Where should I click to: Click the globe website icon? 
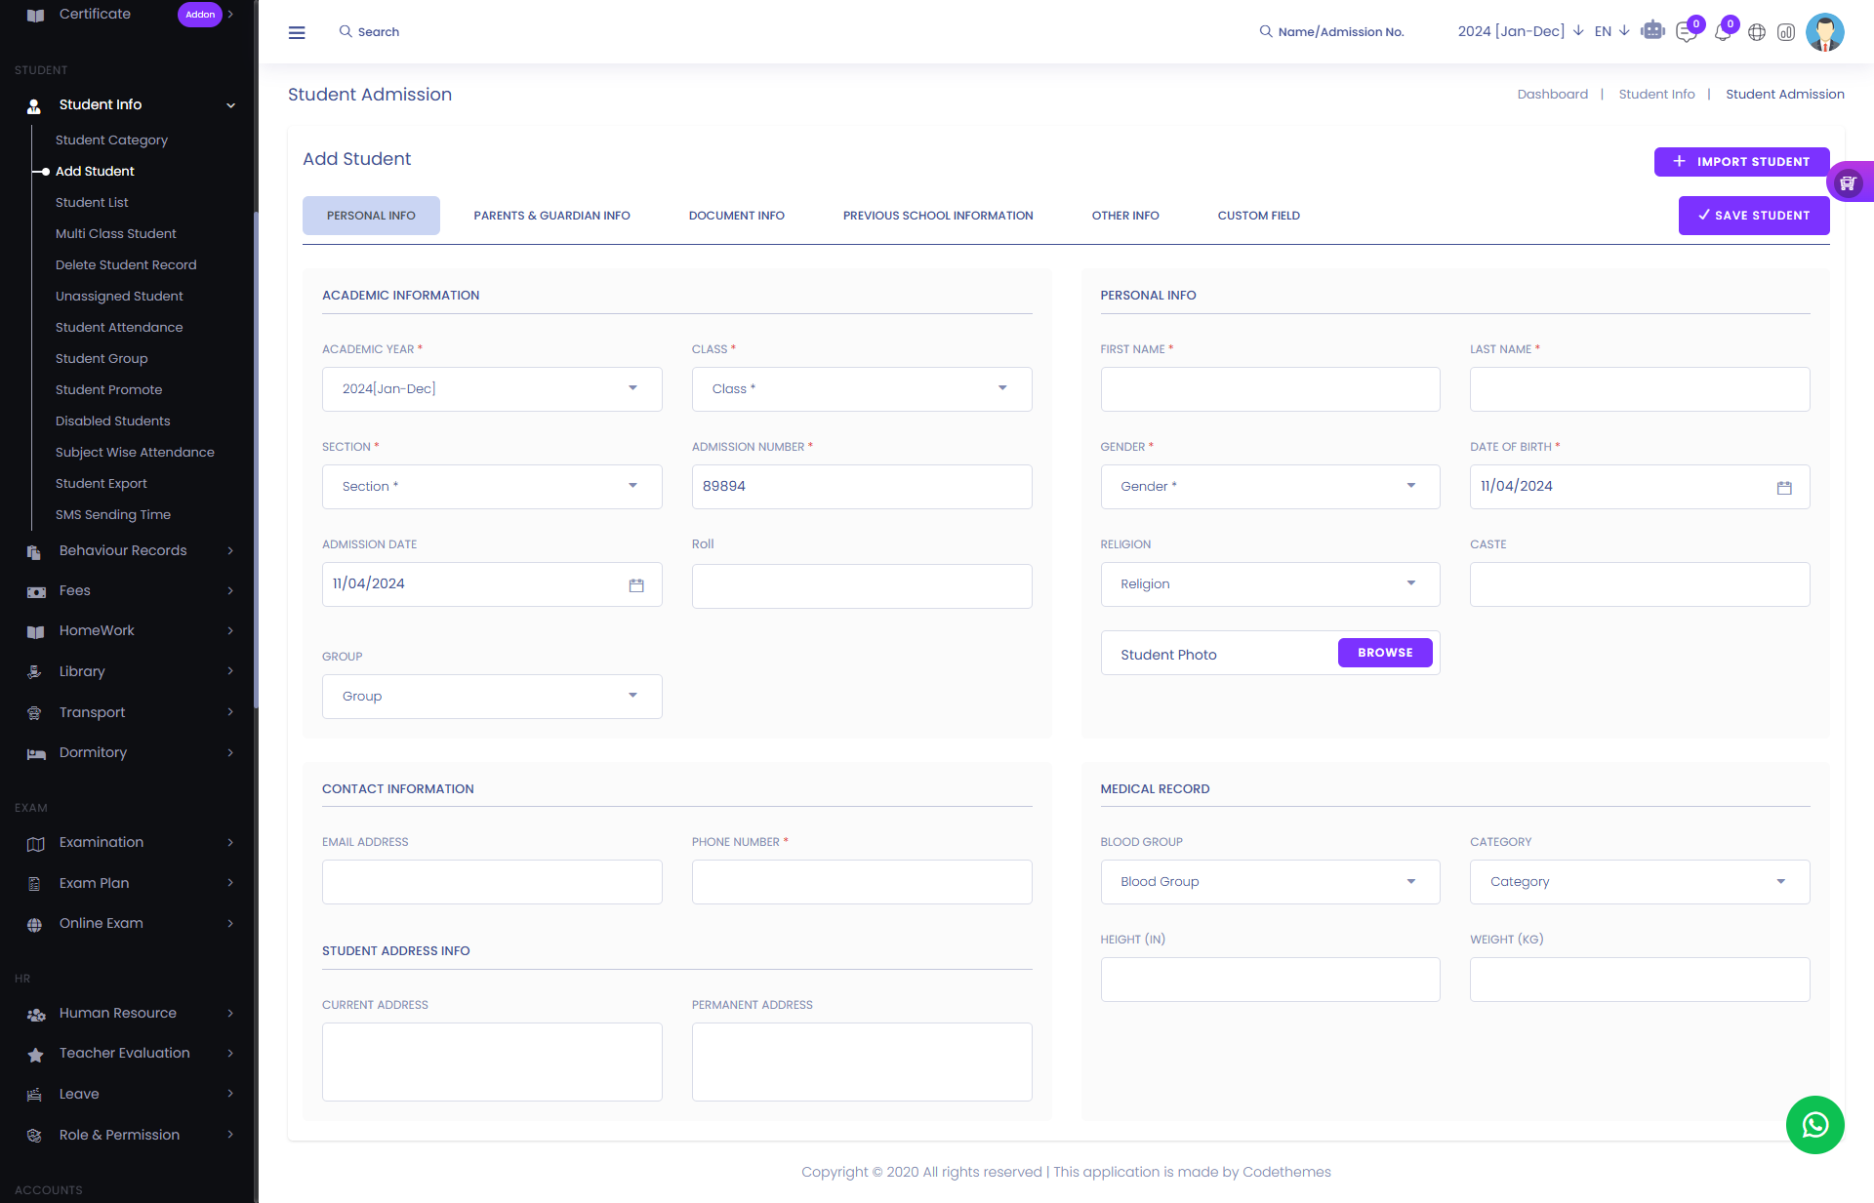click(1757, 32)
